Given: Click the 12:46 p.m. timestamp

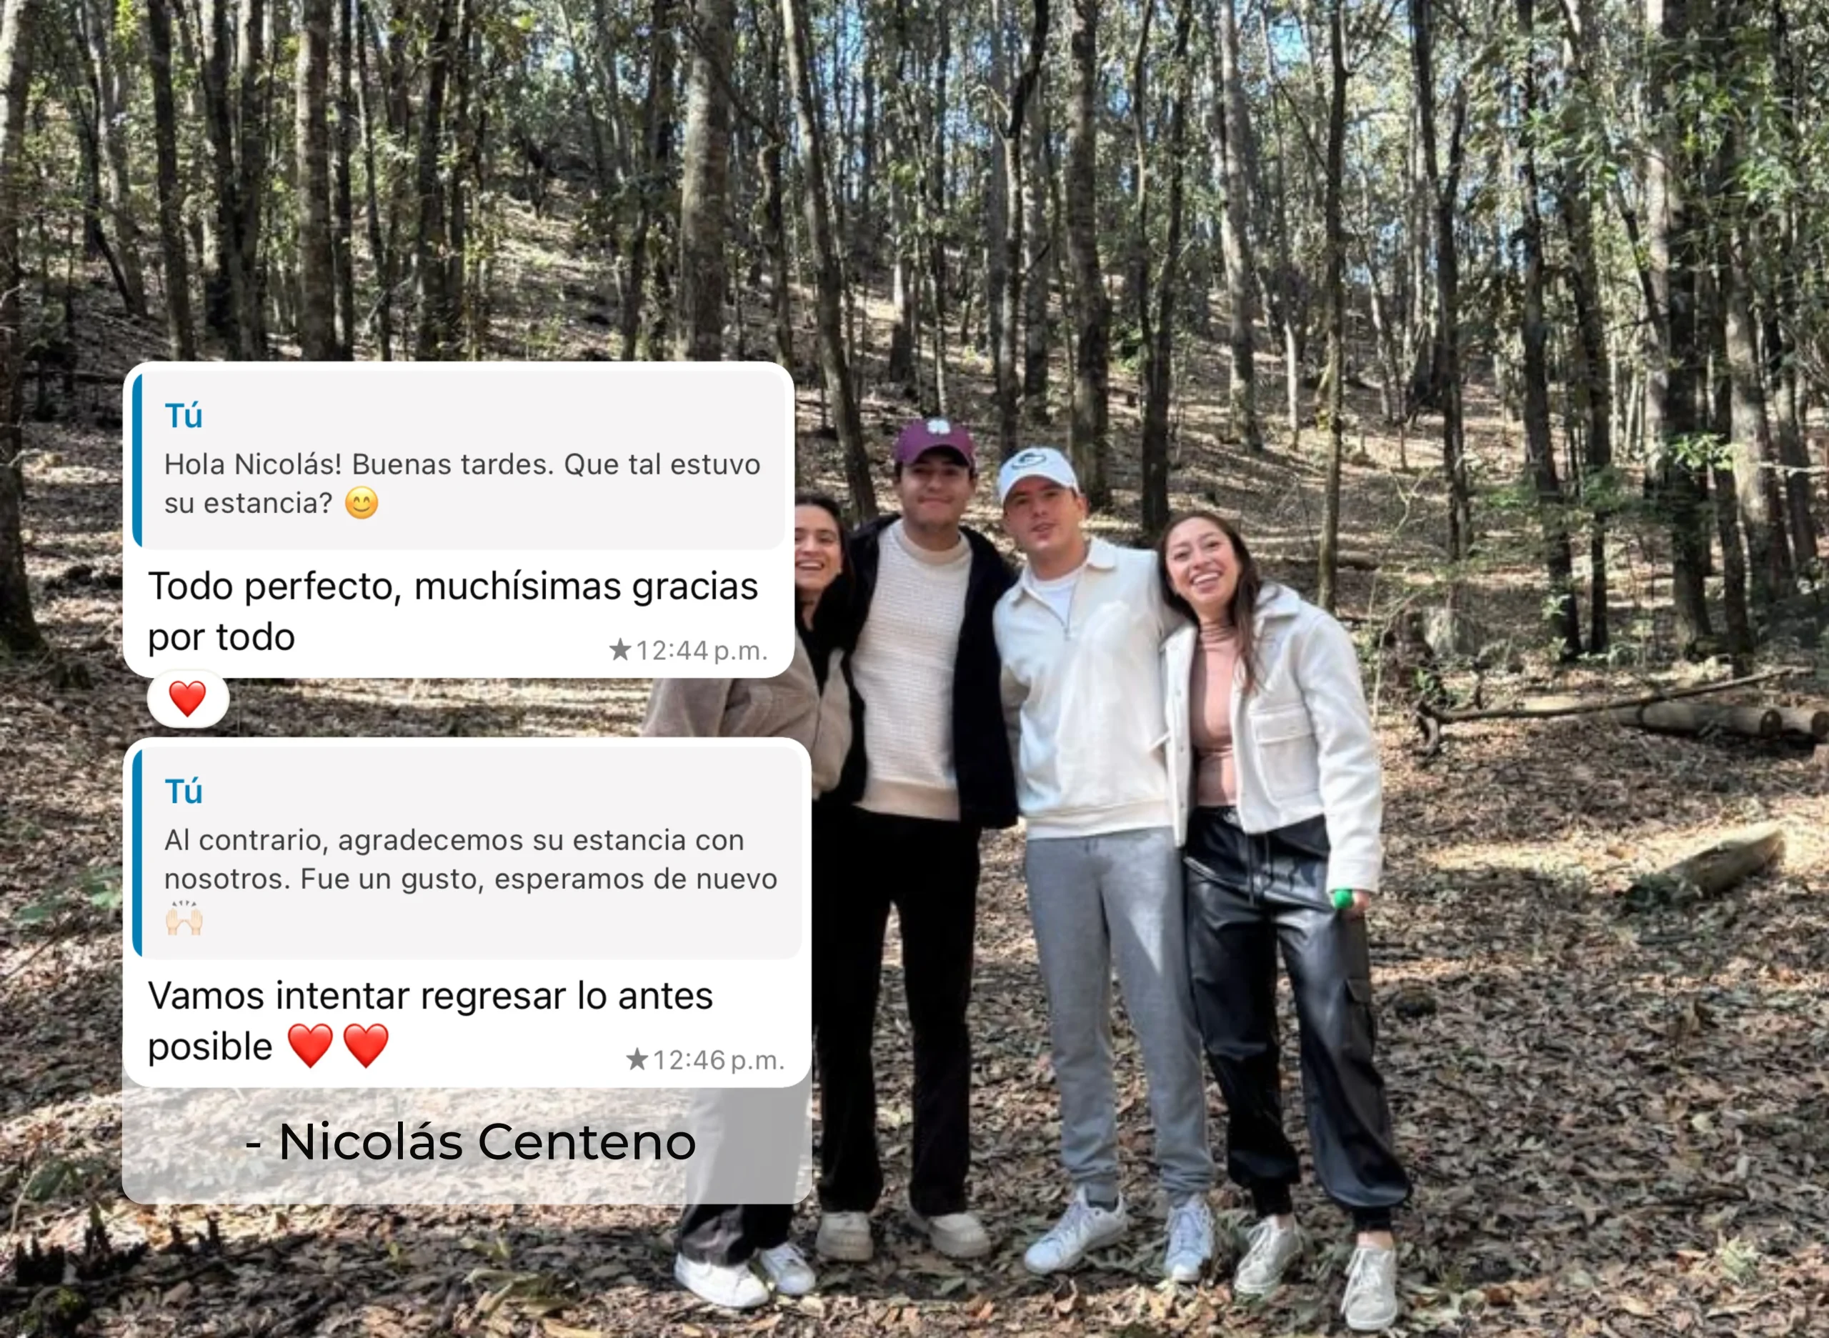Looking at the screenshot, I should click(717, 1060).
